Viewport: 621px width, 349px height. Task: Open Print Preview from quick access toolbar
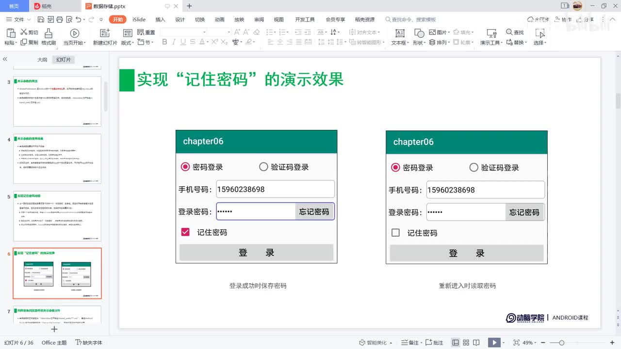pos(68,19)
